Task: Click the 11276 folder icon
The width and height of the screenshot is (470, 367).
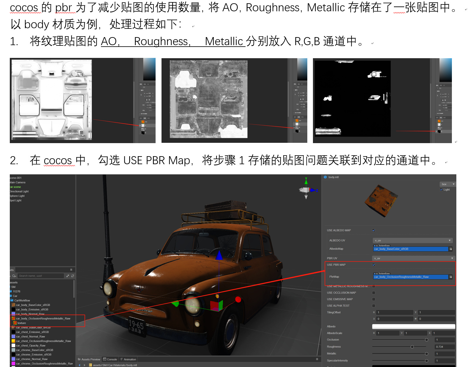Action: point(11,291)
